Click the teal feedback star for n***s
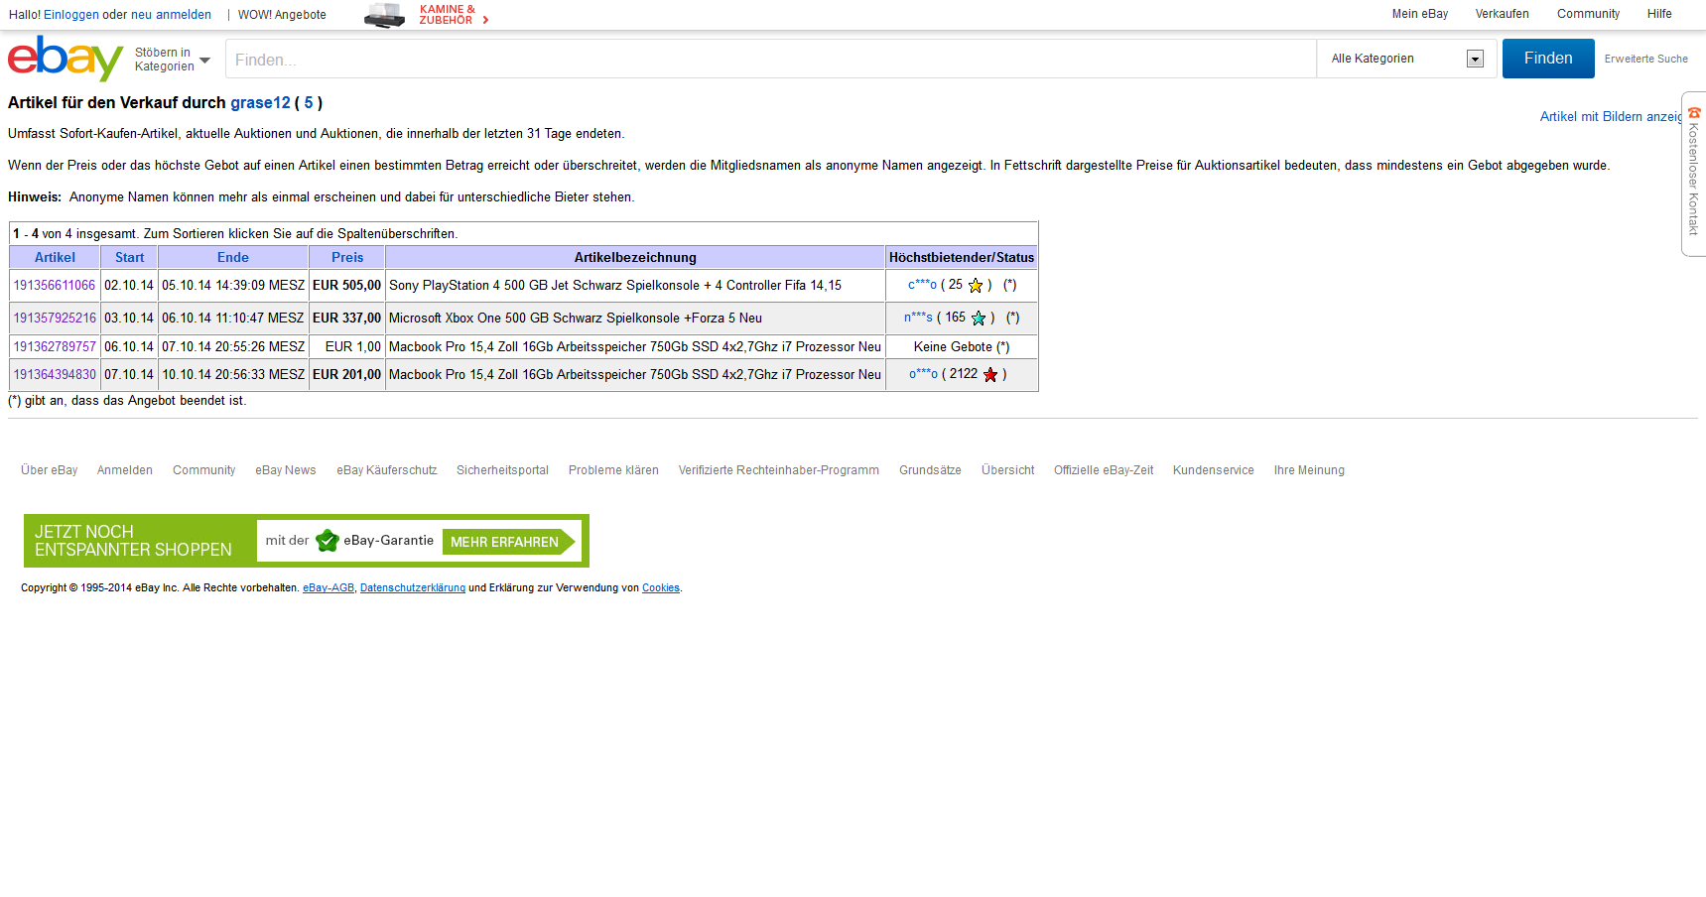The image size is (1706, 897). [979, 319]
